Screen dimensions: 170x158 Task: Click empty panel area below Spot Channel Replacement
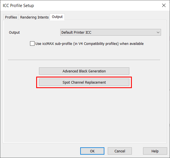click(x=84, y=112)
